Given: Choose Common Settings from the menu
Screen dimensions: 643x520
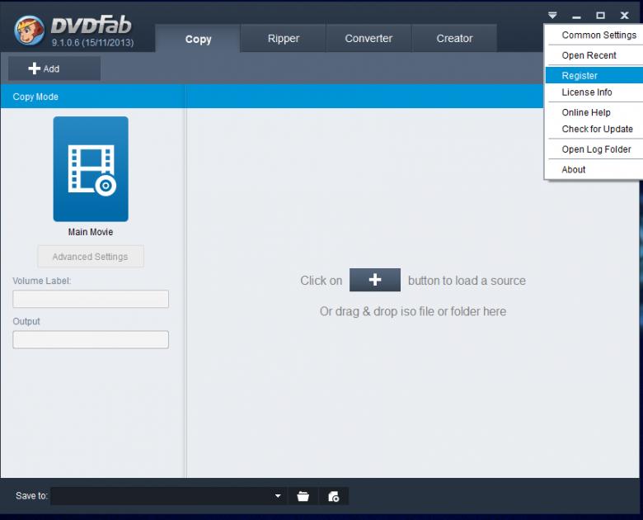Looking at the screenshot, I should 594,35.
